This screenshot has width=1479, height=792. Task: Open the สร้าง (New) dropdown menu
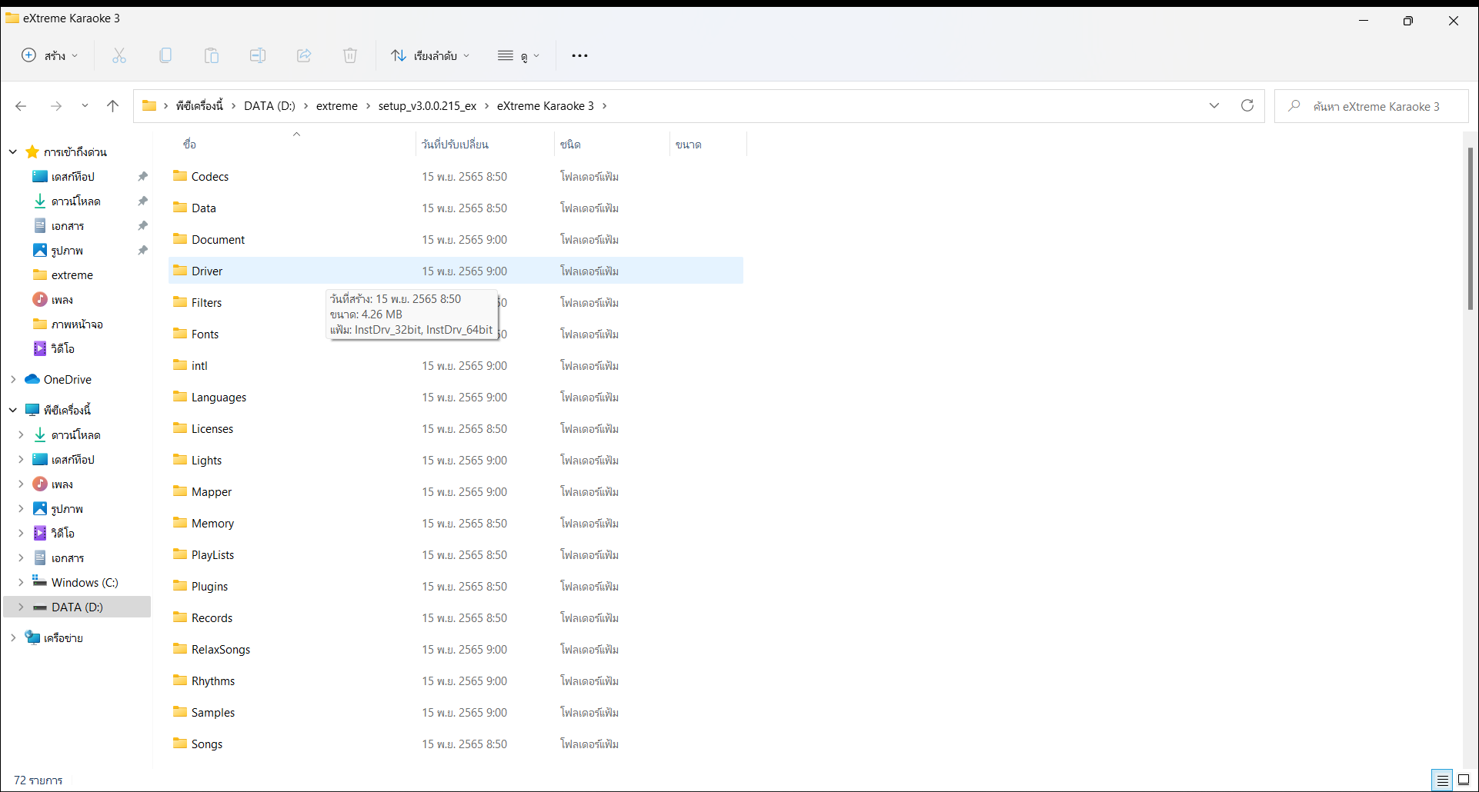tap(50, 55)
